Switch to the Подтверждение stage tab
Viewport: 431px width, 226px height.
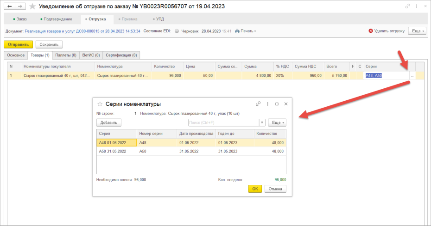[x=56, y=19]
